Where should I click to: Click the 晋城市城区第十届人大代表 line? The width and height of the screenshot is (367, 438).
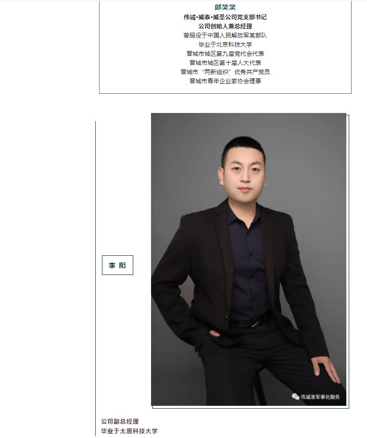tap(225, 63)
